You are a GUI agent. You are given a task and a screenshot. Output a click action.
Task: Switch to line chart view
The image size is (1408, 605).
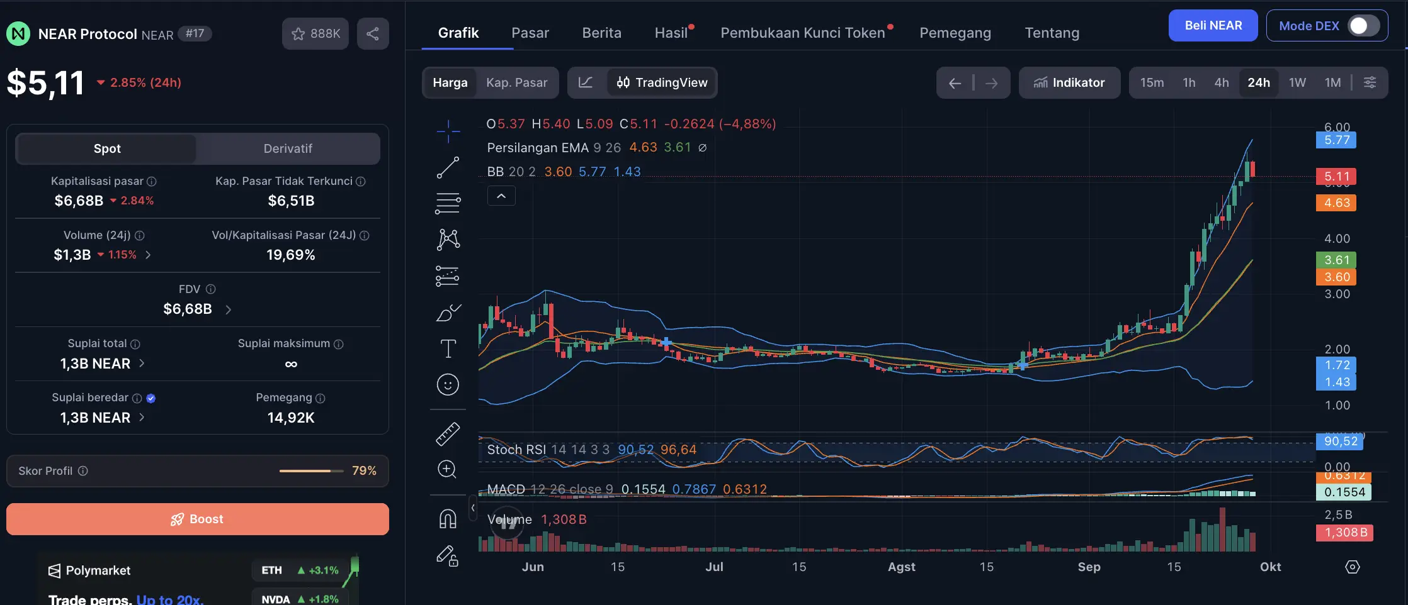click(x=586, y=82)
